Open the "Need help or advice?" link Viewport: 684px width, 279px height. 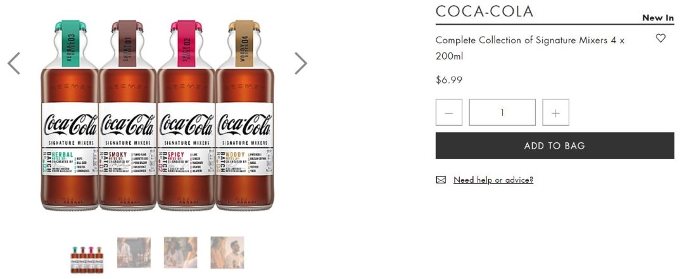click(493, 180)
